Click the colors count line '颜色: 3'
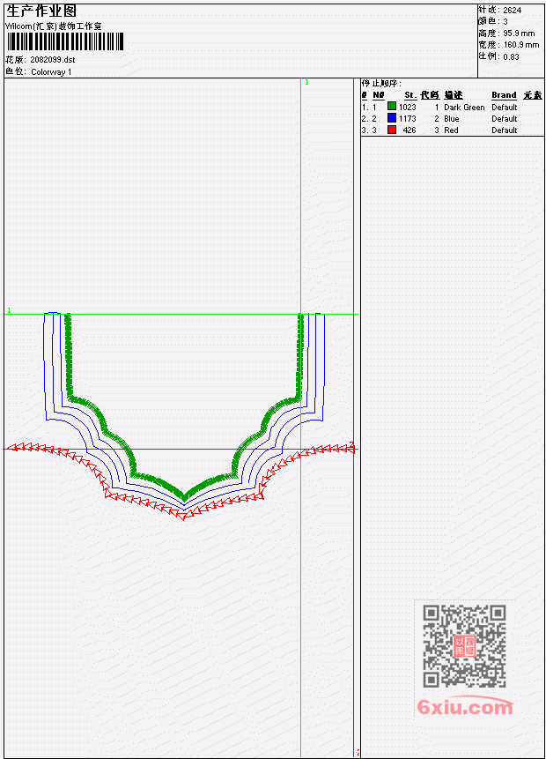Viewport: 546px width, 759px height. pos(493,21)
